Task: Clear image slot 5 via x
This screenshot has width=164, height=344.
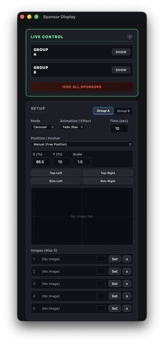Action: 127,308
